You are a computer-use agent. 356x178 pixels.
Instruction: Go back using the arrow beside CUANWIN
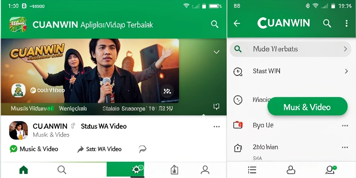[x=237, y=23]
